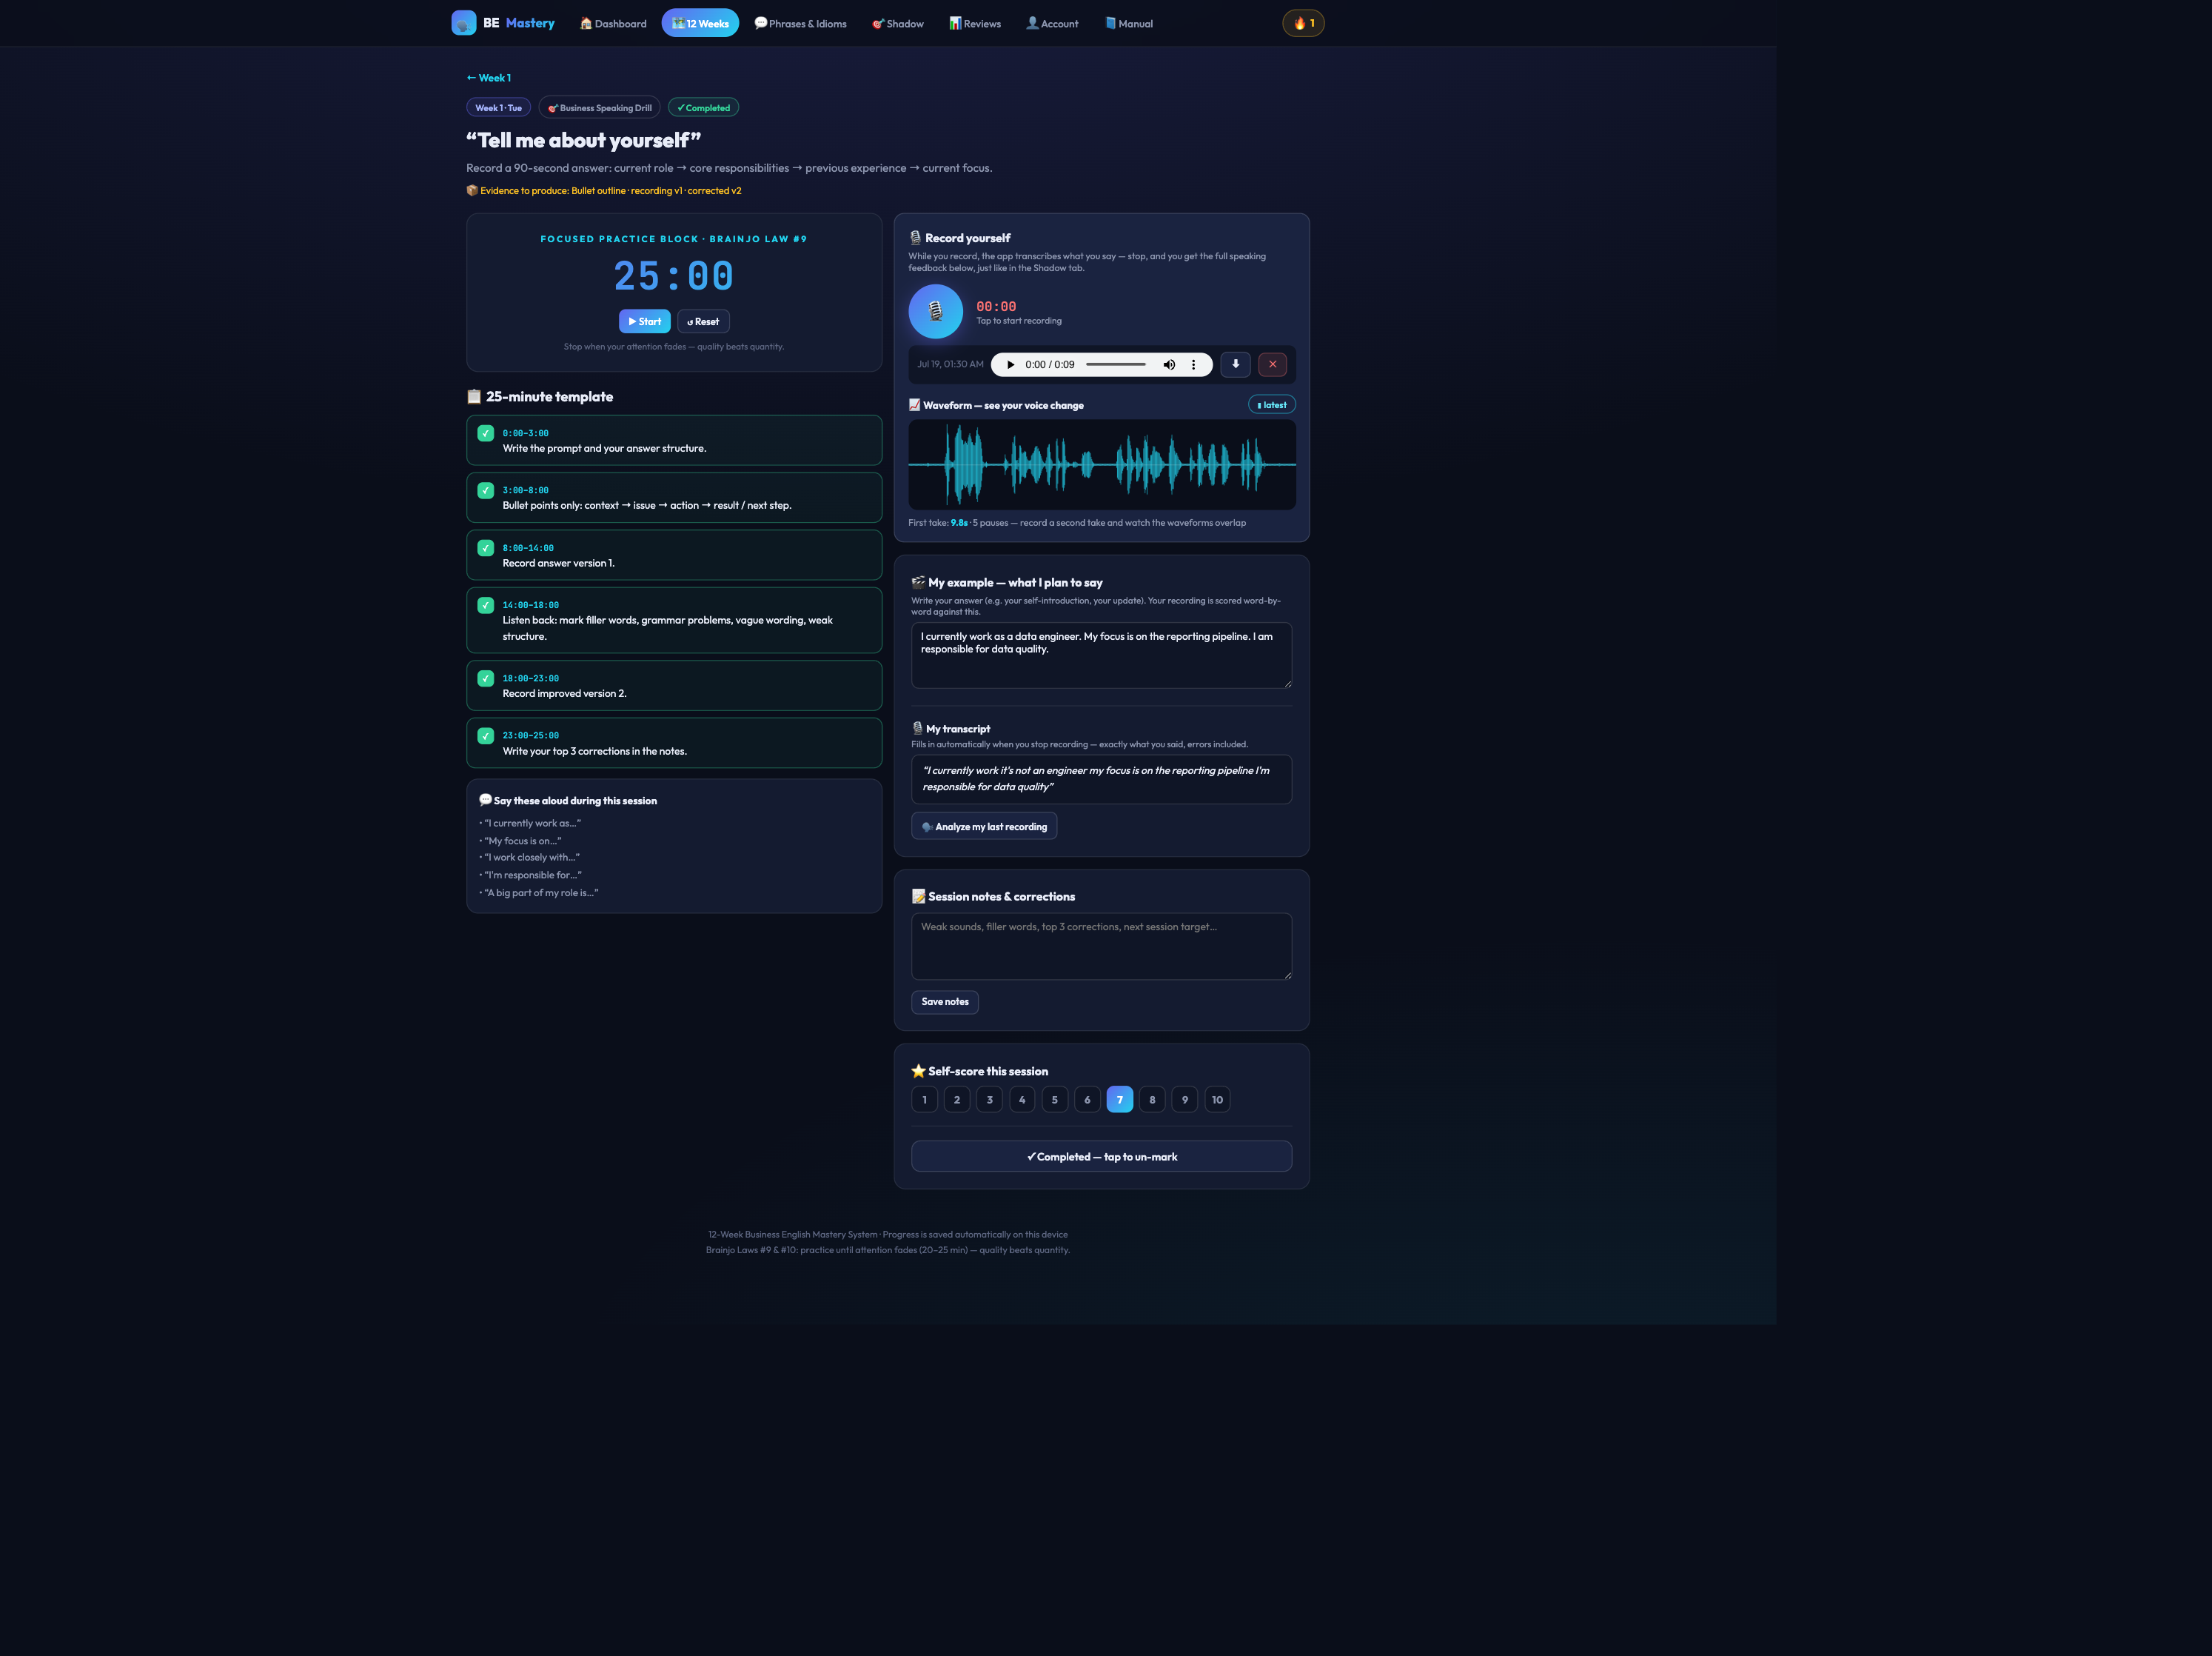This screenshot has height=1656, width=2212.
Task: Open the streak flame counter badge
Action: (x=1303, y=23)
